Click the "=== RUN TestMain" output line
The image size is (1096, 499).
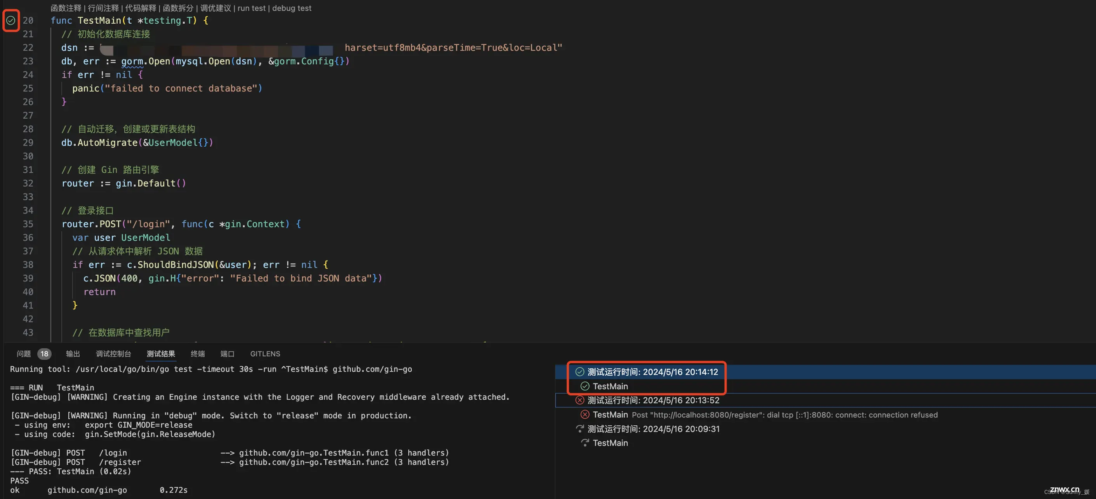(52, 388)
